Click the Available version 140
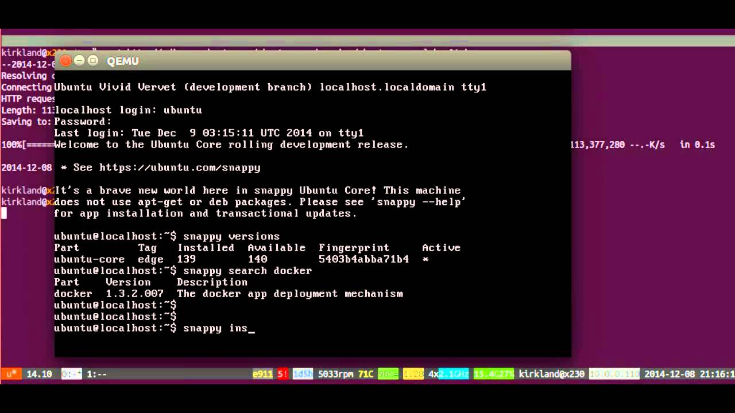 tap(257, 259)
